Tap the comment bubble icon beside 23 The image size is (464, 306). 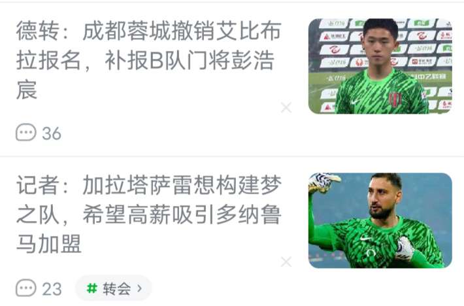[x=26, y=288]
